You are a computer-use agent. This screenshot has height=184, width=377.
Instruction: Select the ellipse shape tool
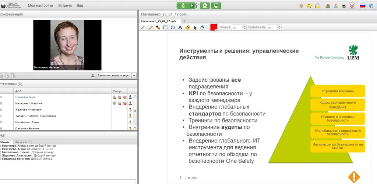click(x=173, y=27)
